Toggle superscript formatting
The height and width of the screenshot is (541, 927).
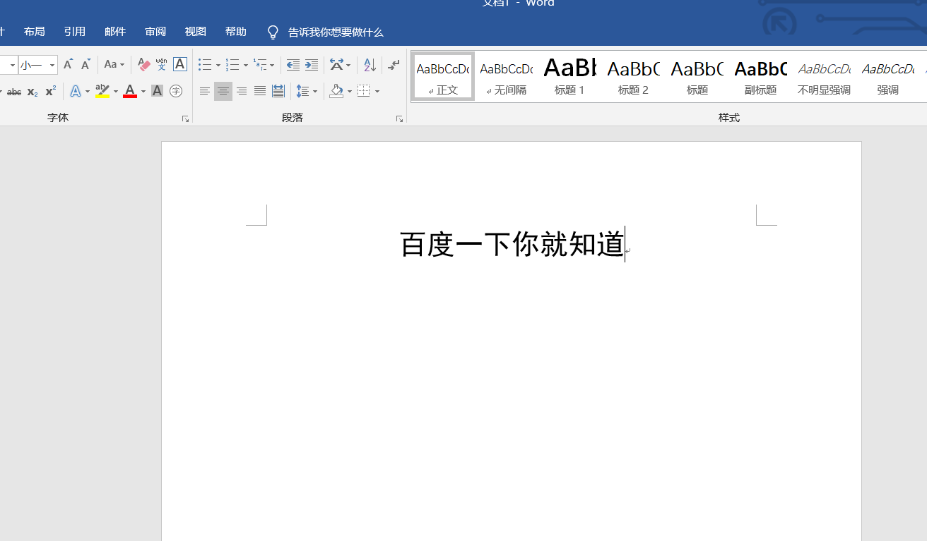click(50, 92)
